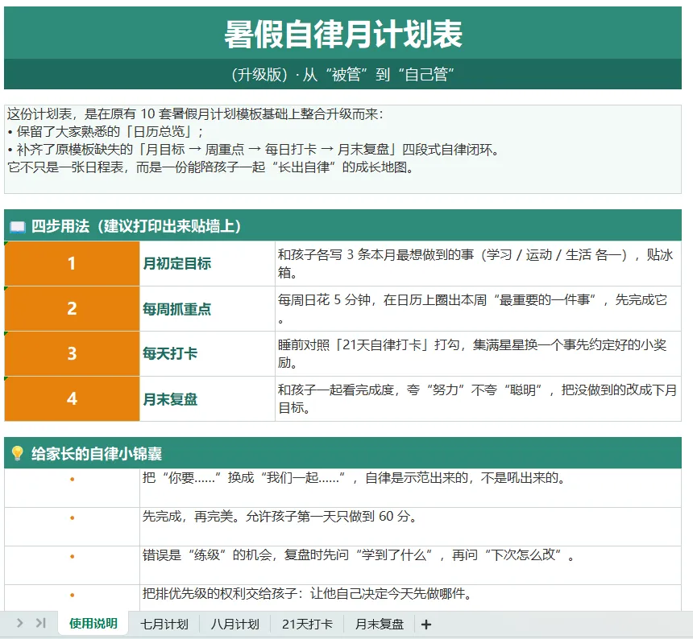
Task: Select the tip cell 先完成，再完美
Action: (411, 526)
